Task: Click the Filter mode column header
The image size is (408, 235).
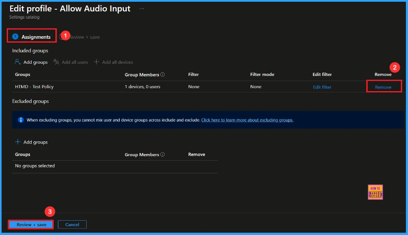Action: click(x=262, y=75)
